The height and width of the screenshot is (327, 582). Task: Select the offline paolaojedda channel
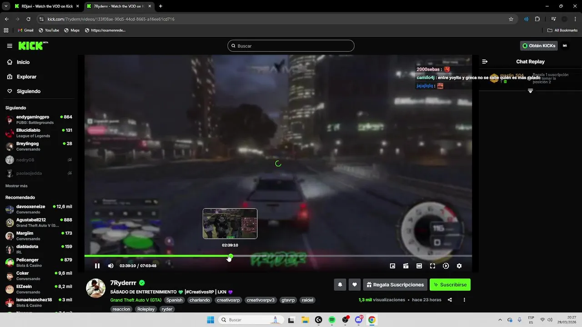39,173
